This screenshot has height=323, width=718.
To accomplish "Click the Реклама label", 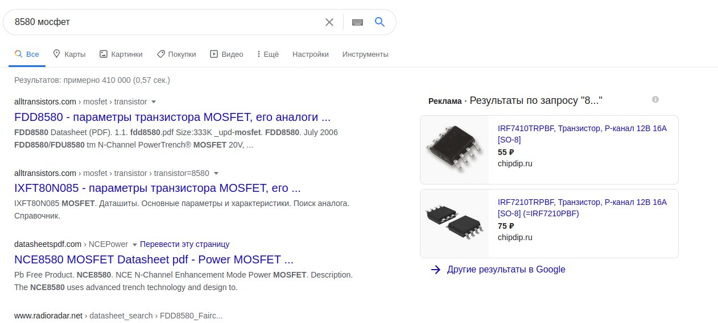I will (x=445, y=101).
